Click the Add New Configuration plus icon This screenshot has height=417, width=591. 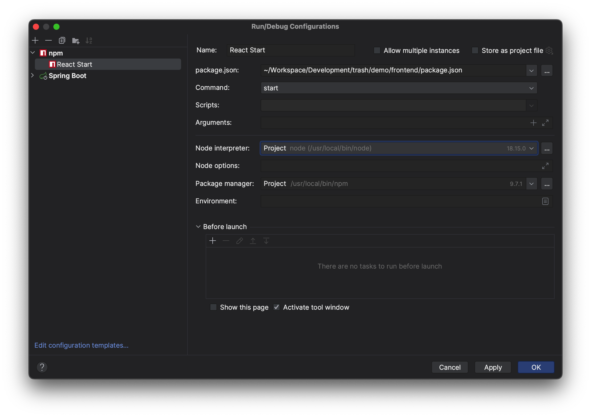[x=35, y=41]
